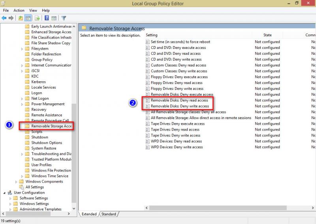Select Remote Assistance in tree
Image resolution: width=316 pixels, height=224 pixels.
coord(47,115)
